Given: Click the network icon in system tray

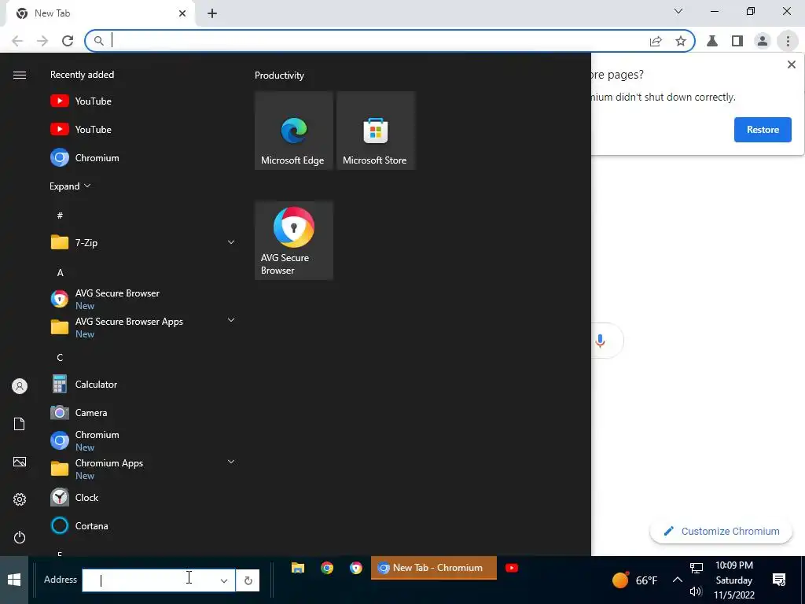Looking at the screenshot, I should coord(697,568).
